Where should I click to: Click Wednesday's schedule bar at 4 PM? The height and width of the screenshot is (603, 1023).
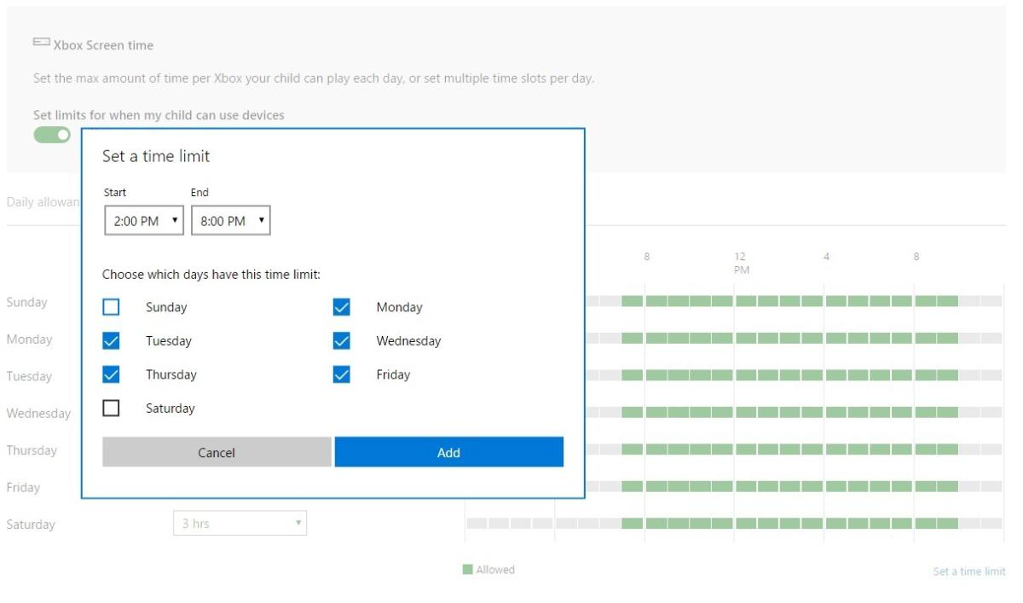pos(835,412)
